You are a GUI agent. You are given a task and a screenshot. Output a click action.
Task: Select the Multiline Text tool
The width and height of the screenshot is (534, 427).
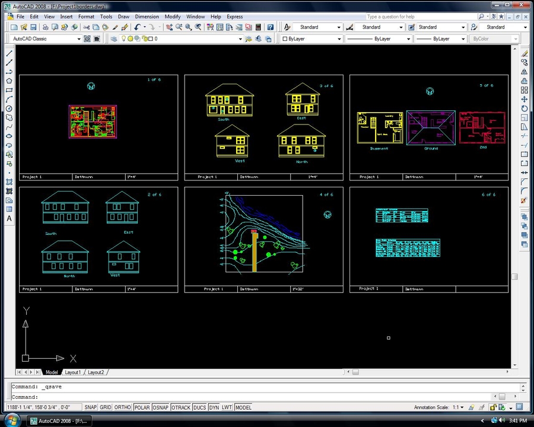(9, 218)
